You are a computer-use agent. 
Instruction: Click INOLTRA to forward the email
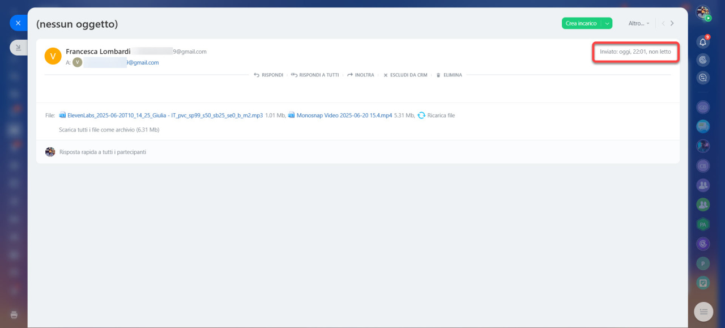coord(361,75)
